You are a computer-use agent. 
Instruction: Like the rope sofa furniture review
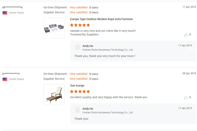(186, 35)
